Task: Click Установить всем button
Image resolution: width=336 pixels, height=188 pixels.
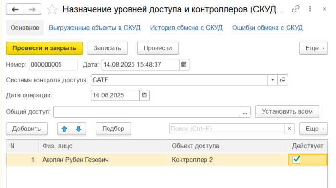Action: pyautogui.click(x=287, y=111)
